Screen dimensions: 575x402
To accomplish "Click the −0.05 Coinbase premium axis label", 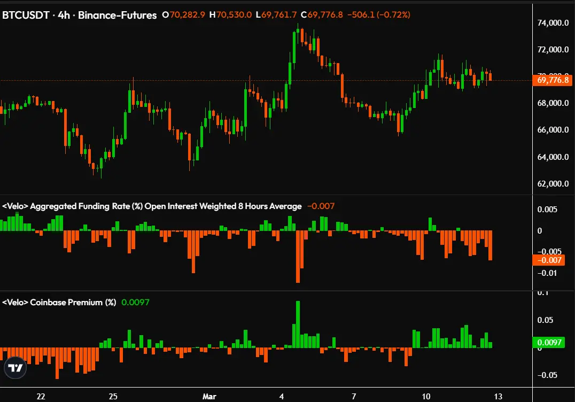I will pyautogui.click(x=547, y=375).
